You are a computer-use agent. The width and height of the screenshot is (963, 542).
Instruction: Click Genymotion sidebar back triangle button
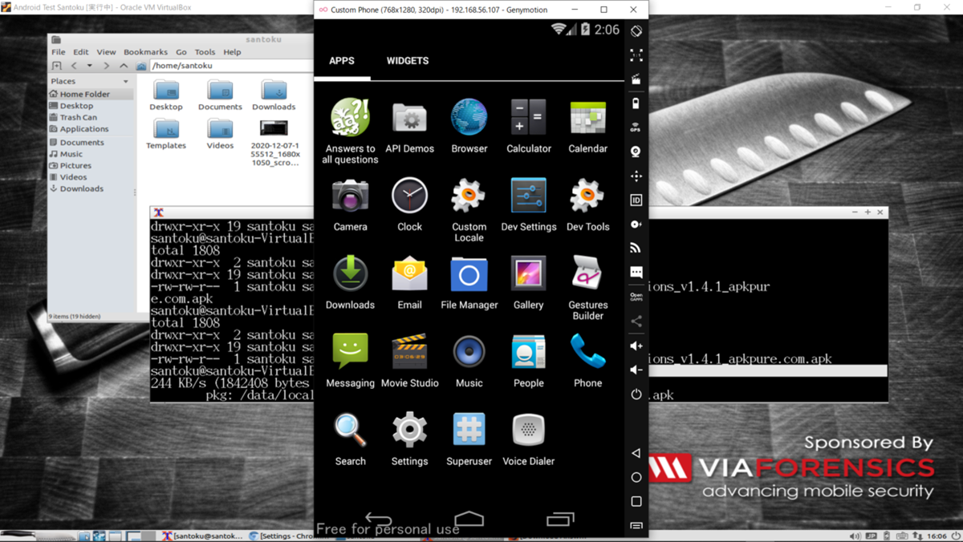point(636,453)
